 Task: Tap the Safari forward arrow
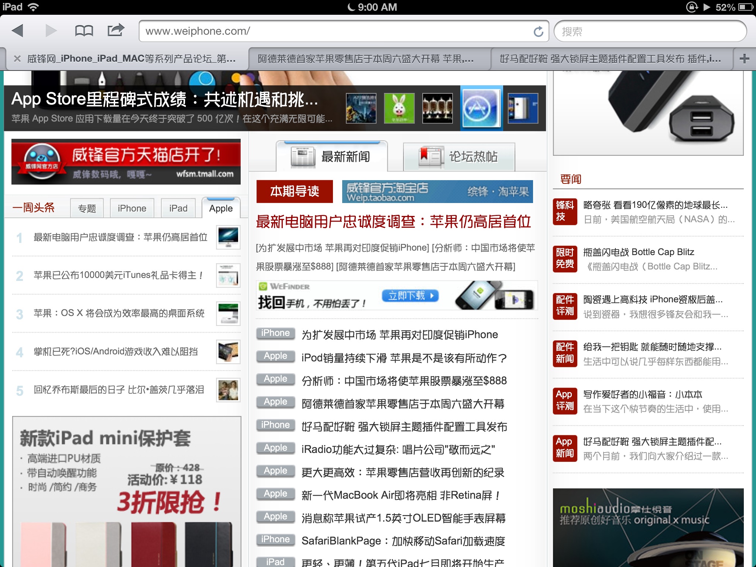tap(51, 31)
